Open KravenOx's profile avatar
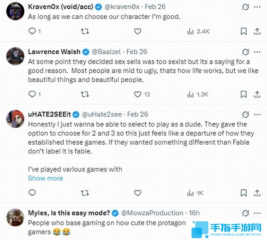 pos(15,11)
